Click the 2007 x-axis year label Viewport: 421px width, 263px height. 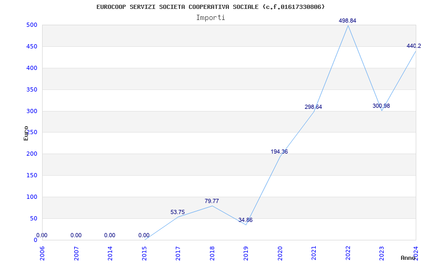point(76,254)
